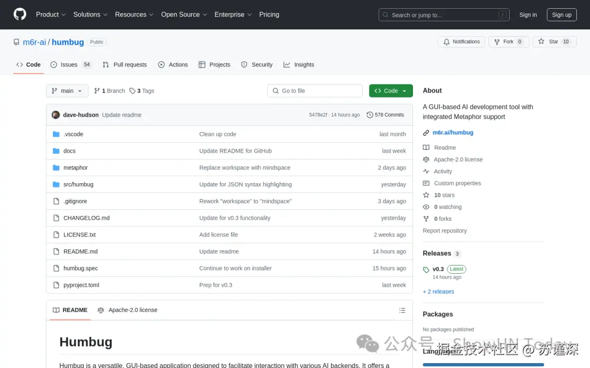This screenshot has height=368, width=590.
Task: Open the src/humbug folder
Action: (x=78, y=184)
